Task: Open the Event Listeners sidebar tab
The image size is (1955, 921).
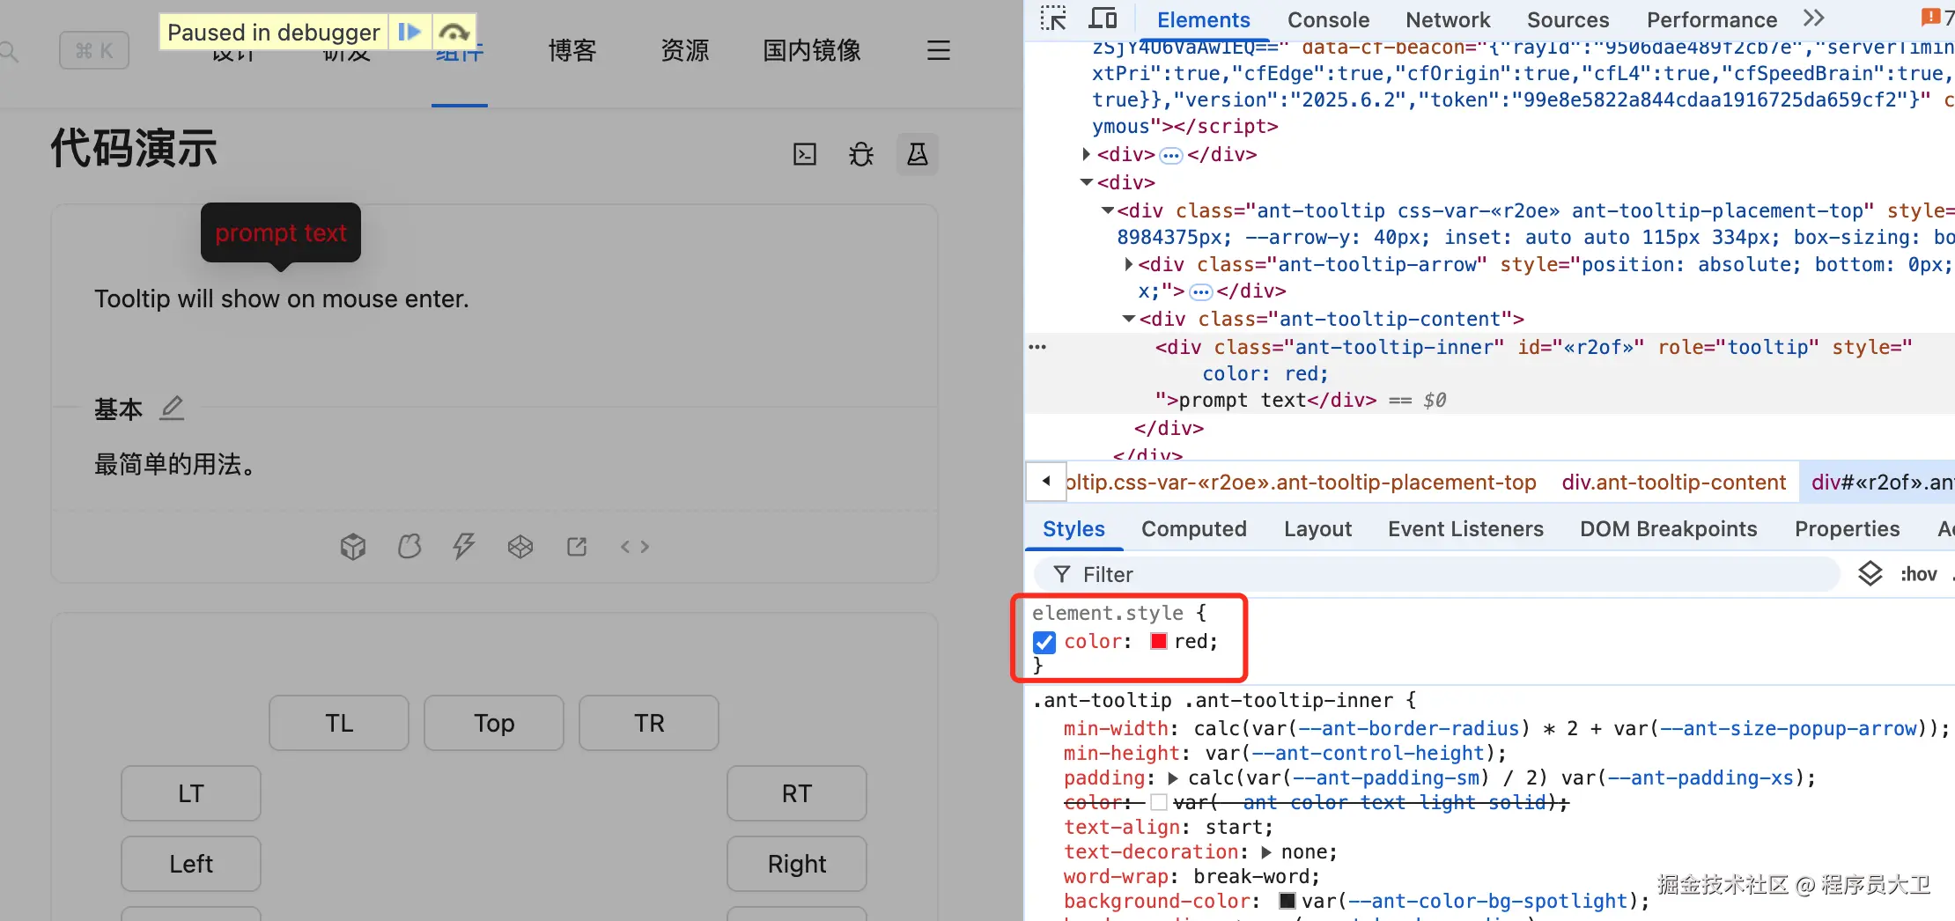Action: (x=1465, y=529)
